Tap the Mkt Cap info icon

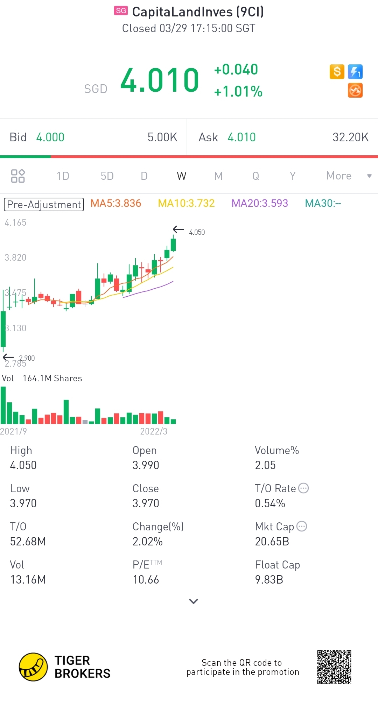(302, 526)
